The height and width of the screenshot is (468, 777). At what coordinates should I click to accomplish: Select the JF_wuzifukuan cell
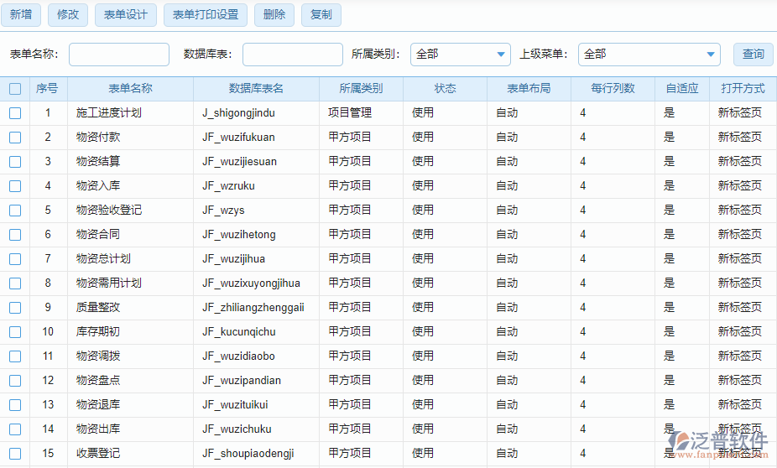point(256,138)
